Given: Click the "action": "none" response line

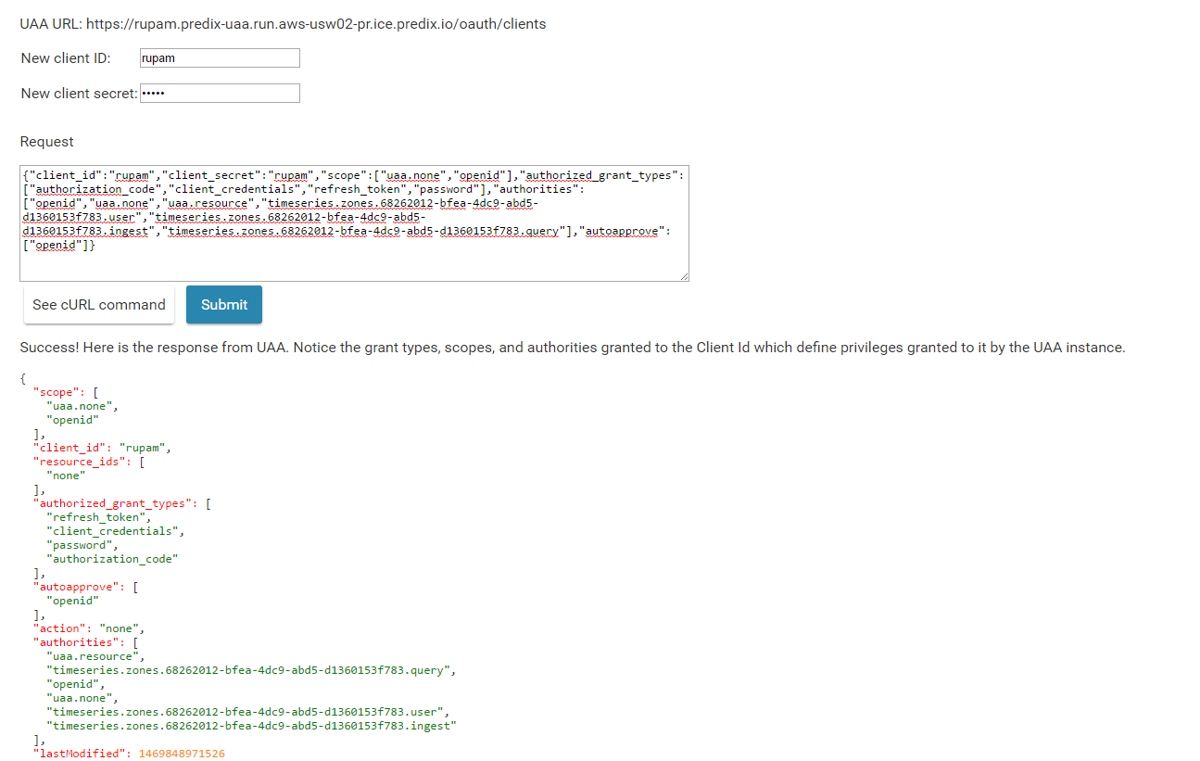Looking at the screenshot, I should pyautogui.click(x=89, y=628).
